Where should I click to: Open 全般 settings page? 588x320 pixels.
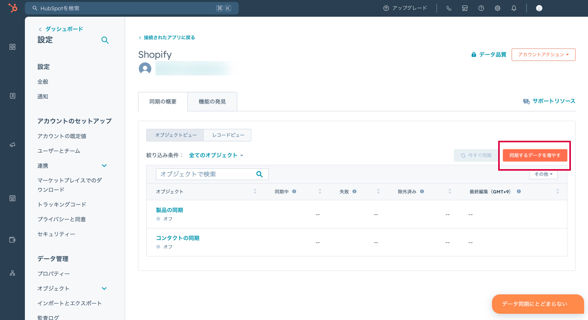(x=43, y=82)
